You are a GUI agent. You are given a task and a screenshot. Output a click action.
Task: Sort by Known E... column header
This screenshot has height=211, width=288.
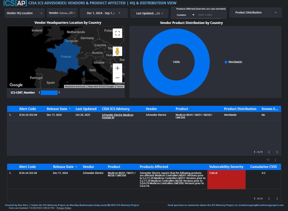pyautogui.click(x=270, y=109)
